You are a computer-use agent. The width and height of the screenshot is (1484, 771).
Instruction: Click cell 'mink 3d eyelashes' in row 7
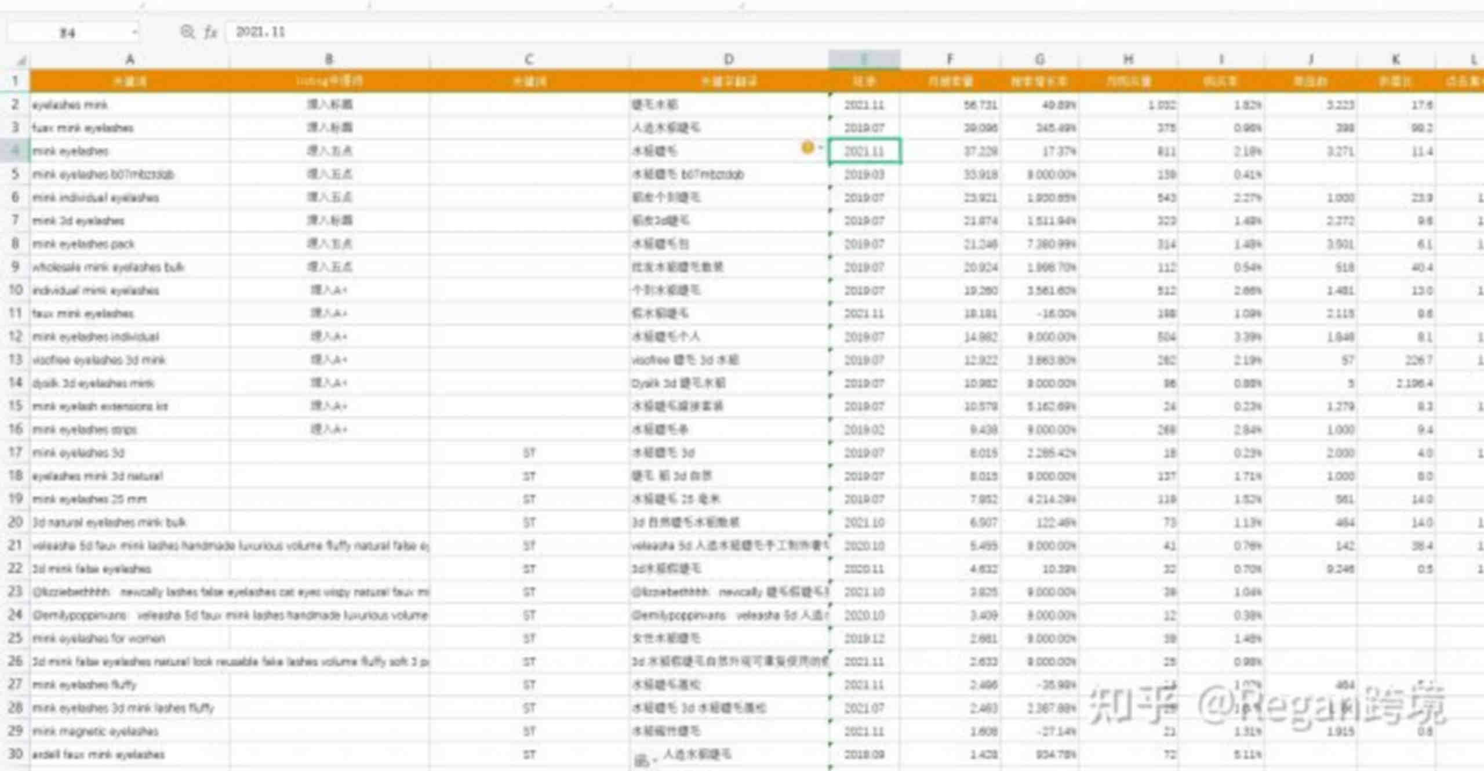tap(130, 220)
